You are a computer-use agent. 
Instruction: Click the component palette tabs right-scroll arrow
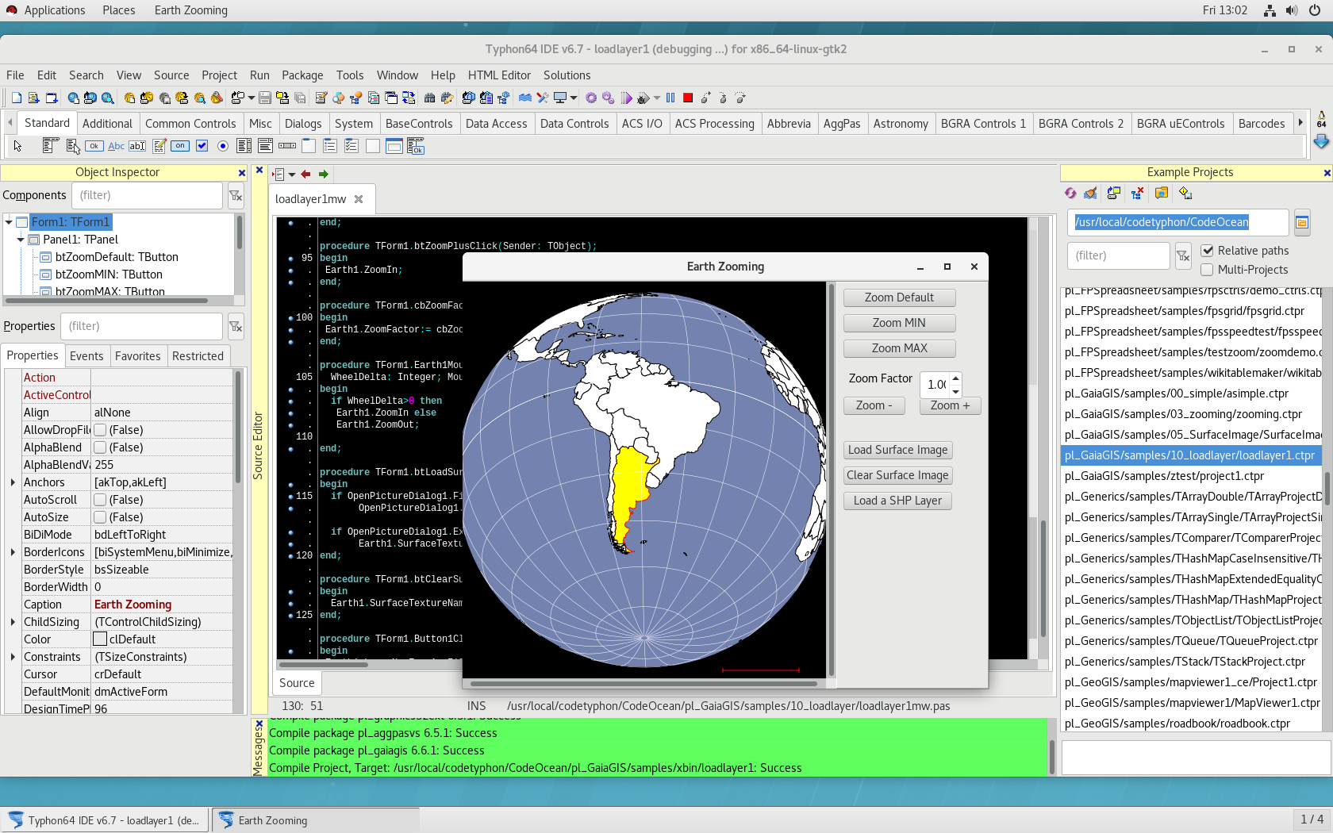point(1300,123)
